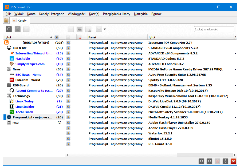The image size is (240, 168).
Task: Select STANDARD x64Components 5.7.2 message
Action: point(173,48)
